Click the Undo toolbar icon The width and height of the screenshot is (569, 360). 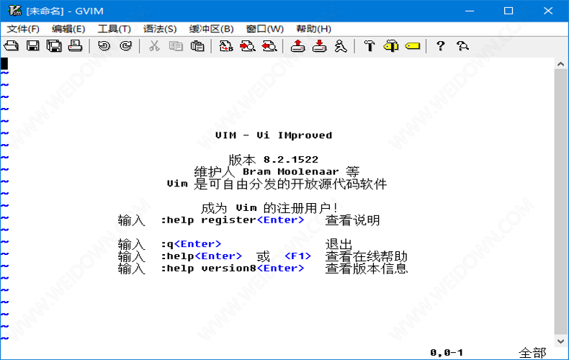tap(104, 46)
